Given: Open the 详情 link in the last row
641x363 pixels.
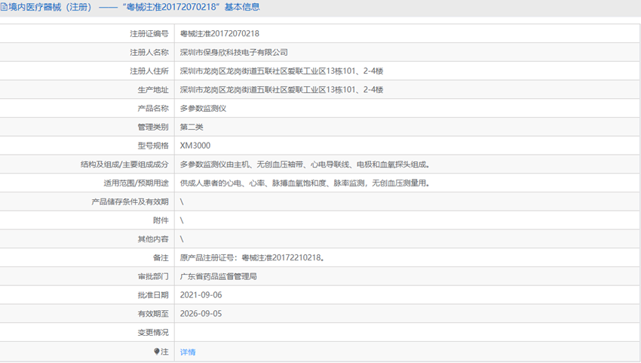Looking at the screenshot, I should pyautogui.click(x=188, y=352).
